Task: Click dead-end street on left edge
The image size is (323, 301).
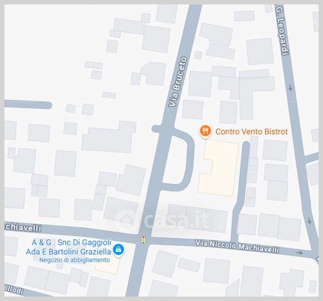Action: click(28, 105)
